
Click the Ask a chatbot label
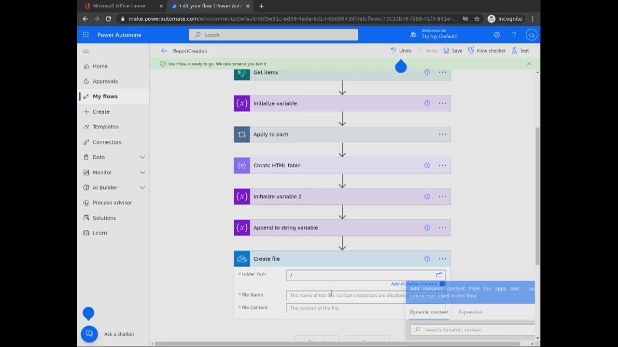119,334
